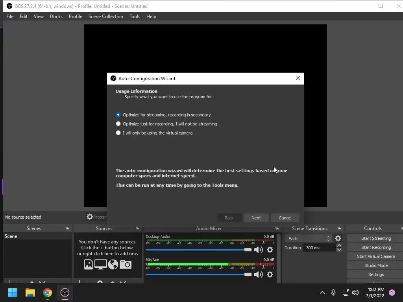Open Google Chrome from the taskbar
Viewport: 403px width, 302px height.
[48, 293]
